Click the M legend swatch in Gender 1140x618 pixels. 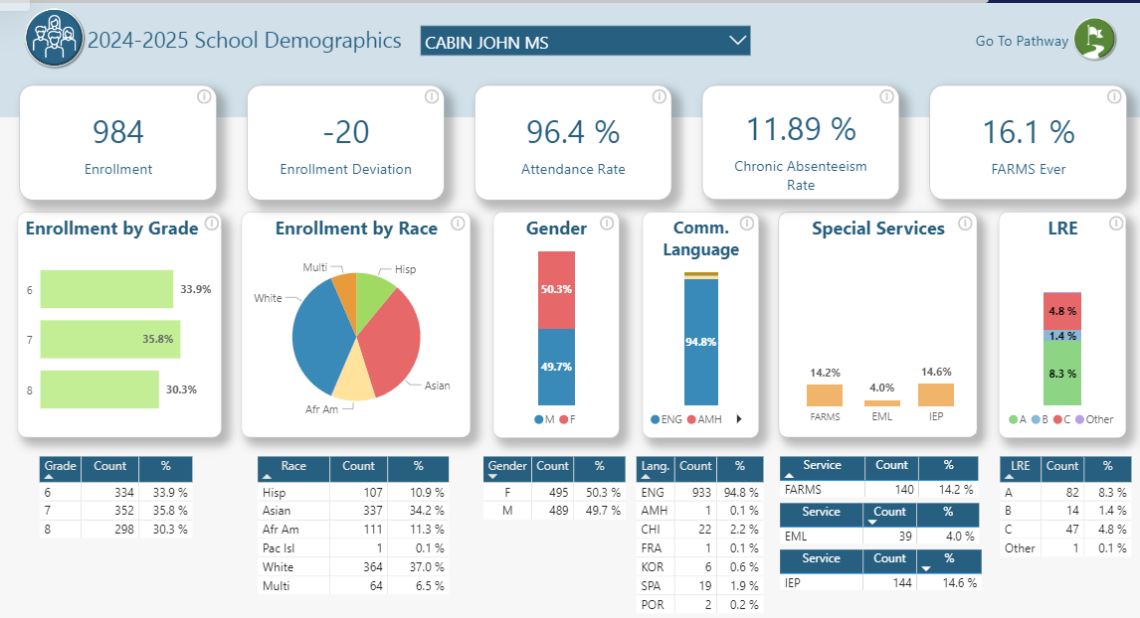coord(539,419)
